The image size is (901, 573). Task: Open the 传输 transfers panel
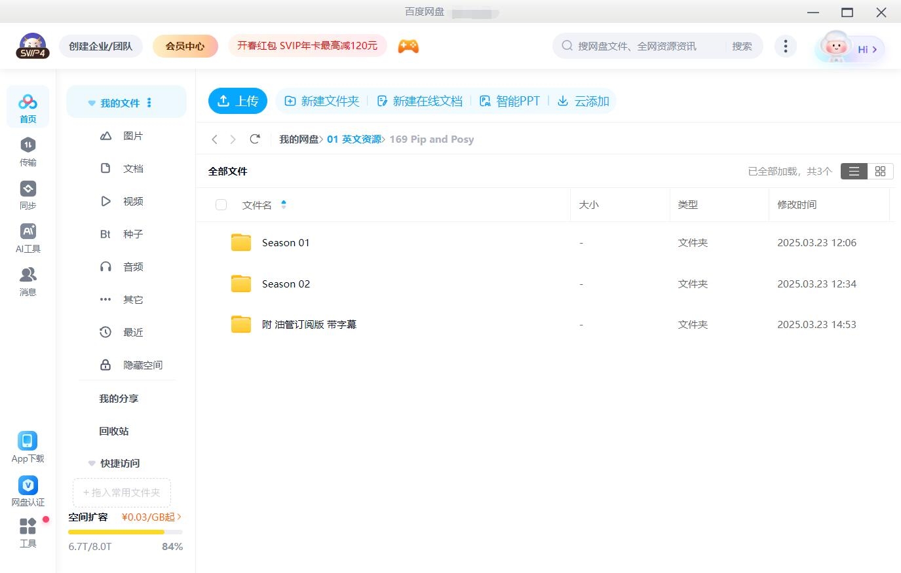pyautogui.click(x=28, y=152)
